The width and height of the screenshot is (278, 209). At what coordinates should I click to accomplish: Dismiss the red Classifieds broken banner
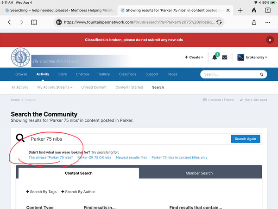(x=270, y=40)
